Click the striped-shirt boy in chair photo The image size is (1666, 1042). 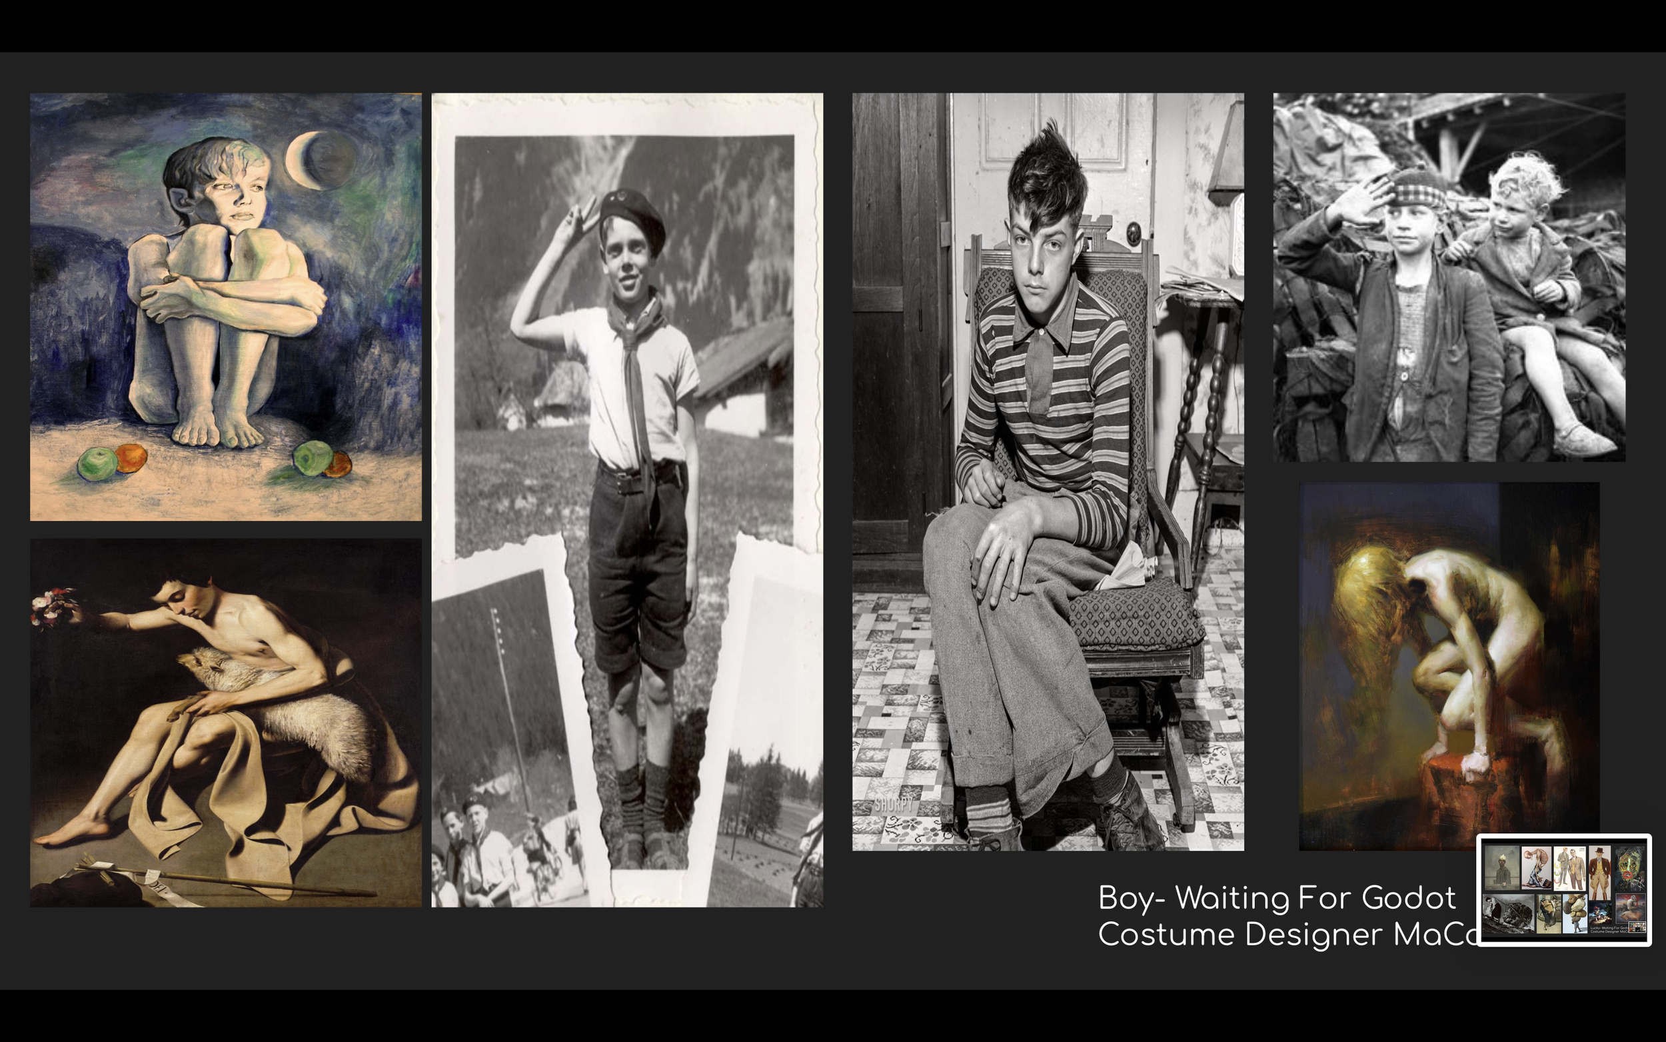tap(1048, 471)
